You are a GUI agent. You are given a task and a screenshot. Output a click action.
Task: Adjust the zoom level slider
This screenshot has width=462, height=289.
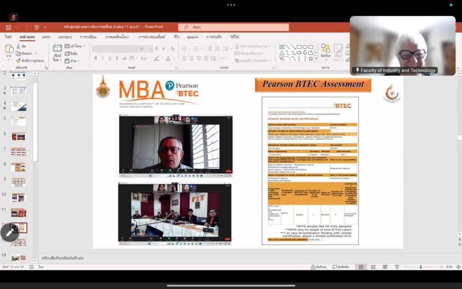tap(420, 267)
